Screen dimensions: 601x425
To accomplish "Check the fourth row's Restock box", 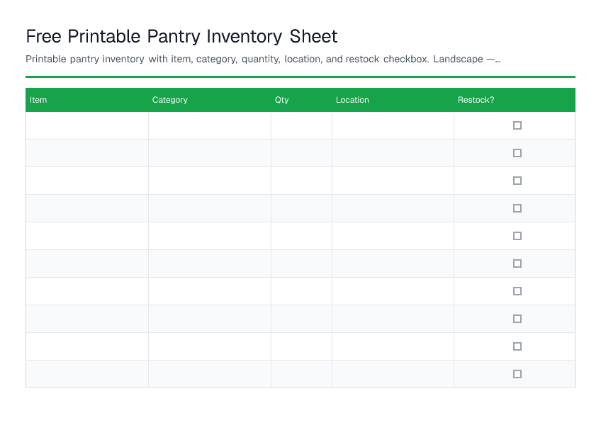I will 517,208.
